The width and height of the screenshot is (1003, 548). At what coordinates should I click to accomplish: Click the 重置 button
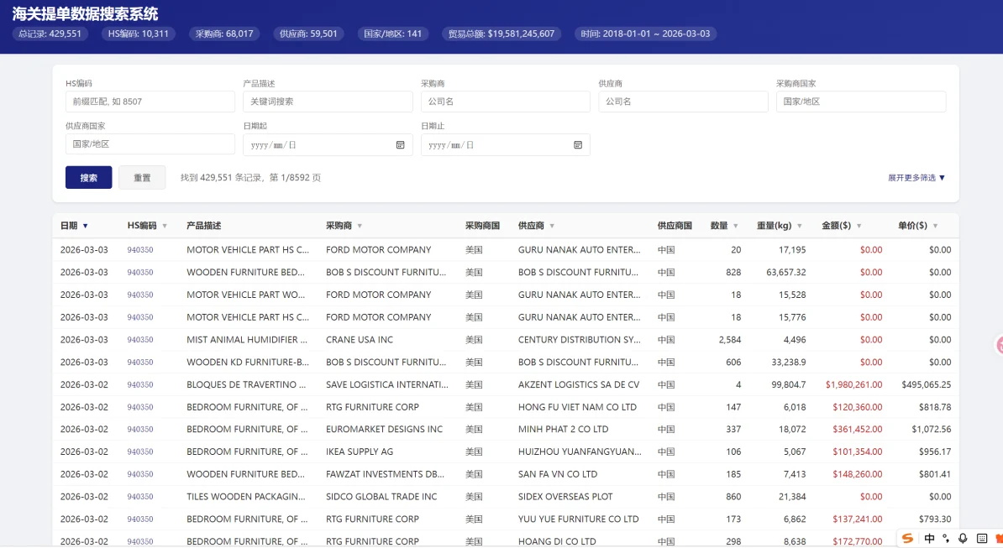click(142, 178)
